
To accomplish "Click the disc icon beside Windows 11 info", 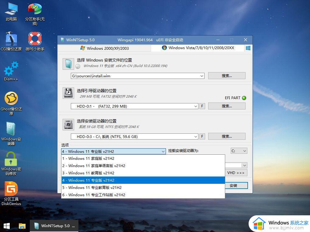I will click(78, 66).
